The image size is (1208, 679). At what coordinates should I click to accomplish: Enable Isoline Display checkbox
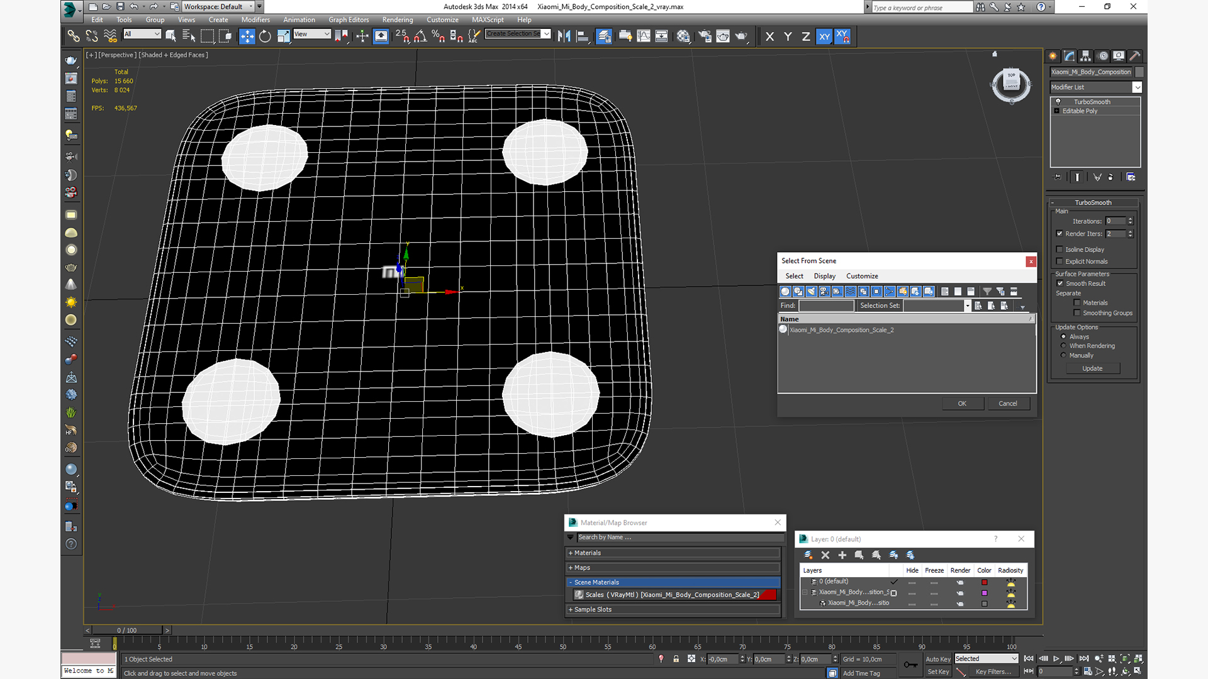click(x=1060, y=250)
